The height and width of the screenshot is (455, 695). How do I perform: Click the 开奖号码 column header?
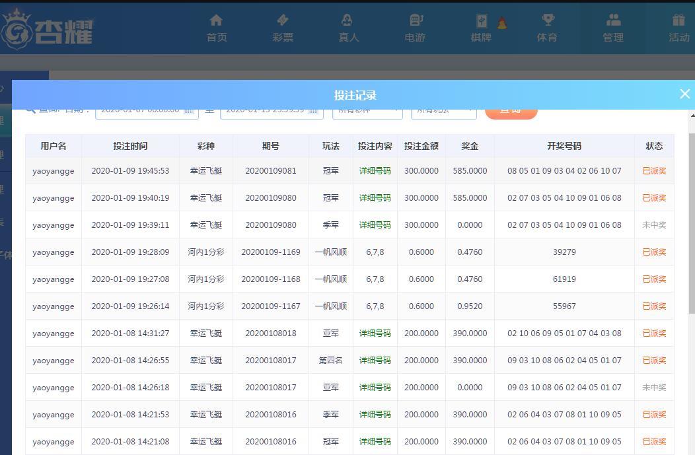(x=564, y=146)
